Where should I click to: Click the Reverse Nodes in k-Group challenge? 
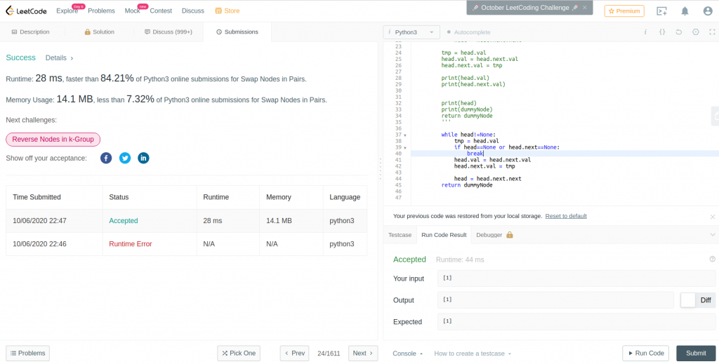pyautogui.click(x=53, y=140)
